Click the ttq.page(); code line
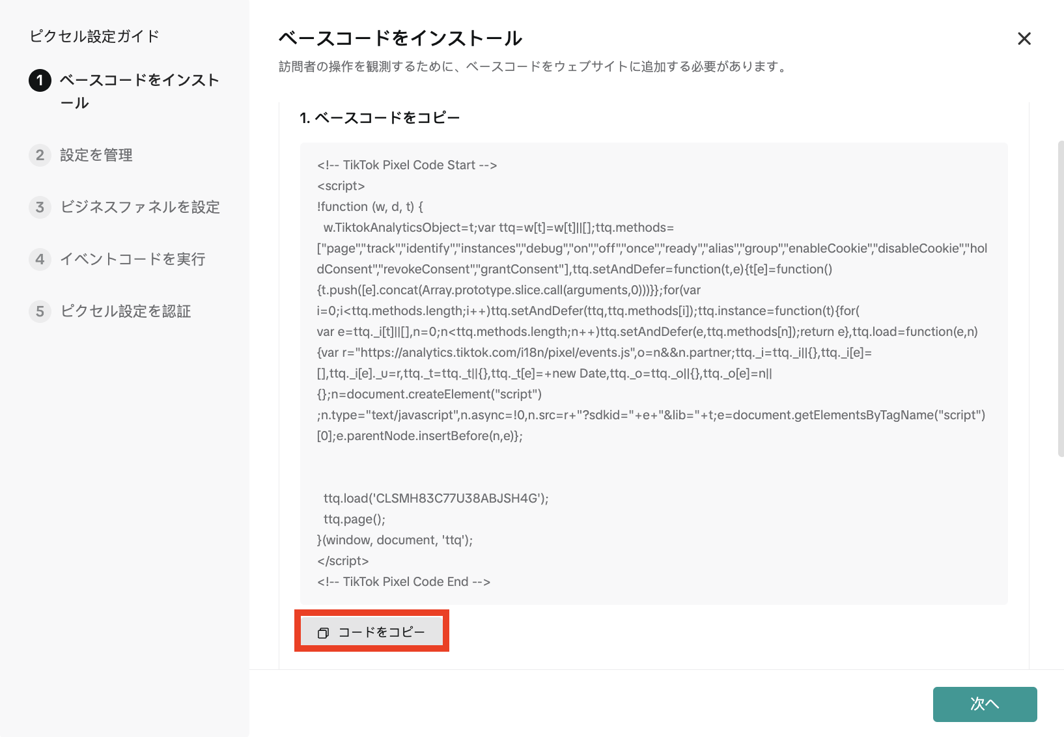 tap(354, 519)
